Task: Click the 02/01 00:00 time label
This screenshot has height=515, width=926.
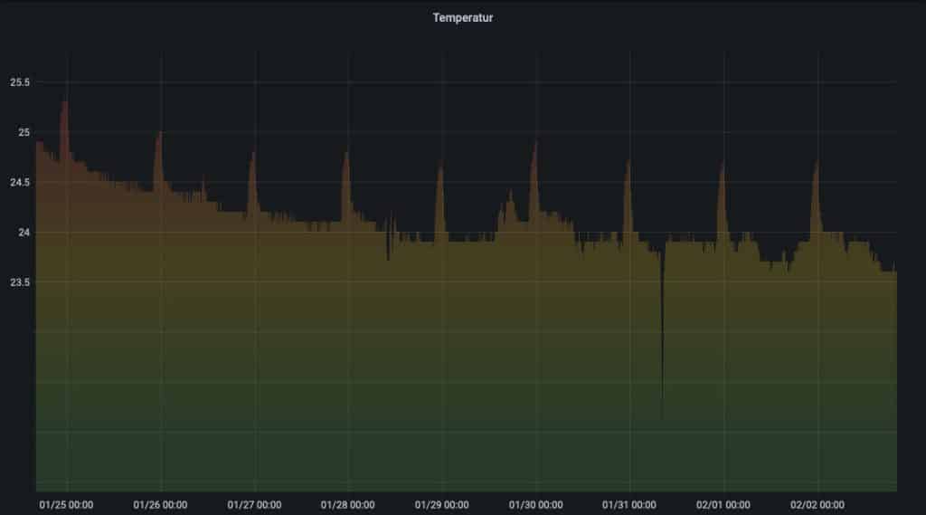Action: point(723,505)
